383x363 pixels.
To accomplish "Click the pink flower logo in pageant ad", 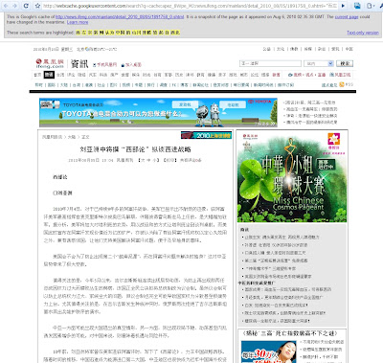I will [334, 140].
